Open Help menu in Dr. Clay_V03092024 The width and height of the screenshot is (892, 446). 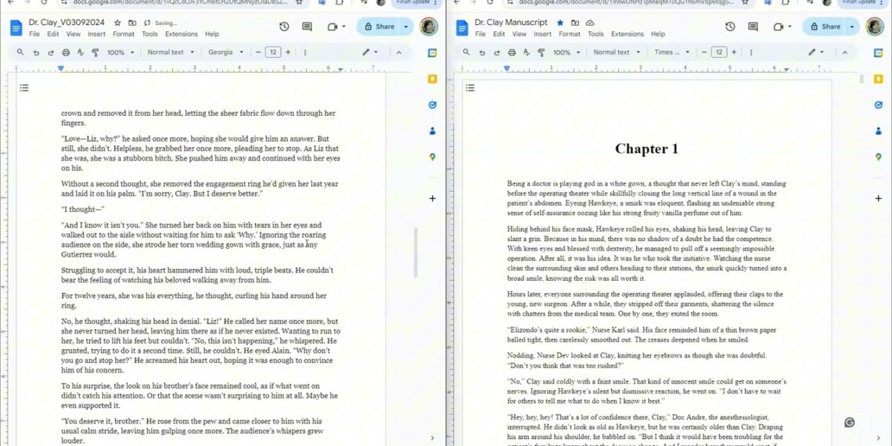click(x=212, y=34)
